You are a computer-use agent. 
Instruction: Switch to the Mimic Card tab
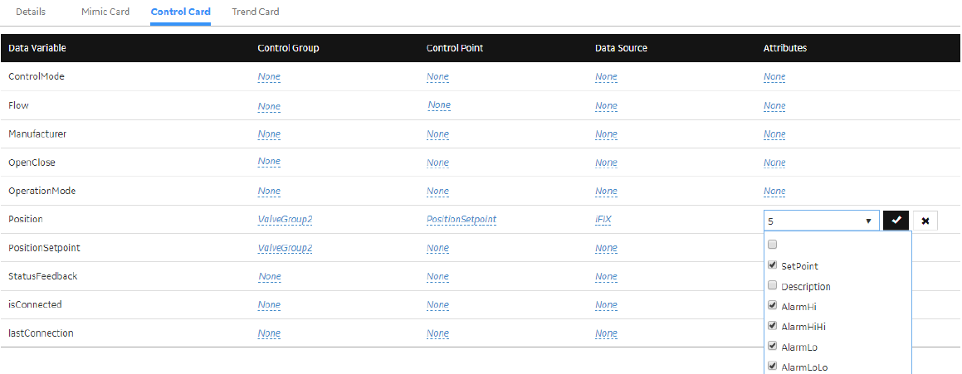tap(105, 12)
